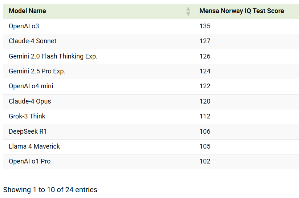
Task: Select the OpenAI o1 Pro row
Action: pyautogui.click(x=151, y=162)
